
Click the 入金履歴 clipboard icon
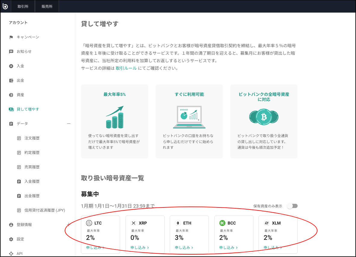click(19, 182)
